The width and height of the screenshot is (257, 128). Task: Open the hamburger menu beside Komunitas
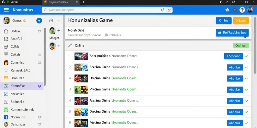click(6, 10)
